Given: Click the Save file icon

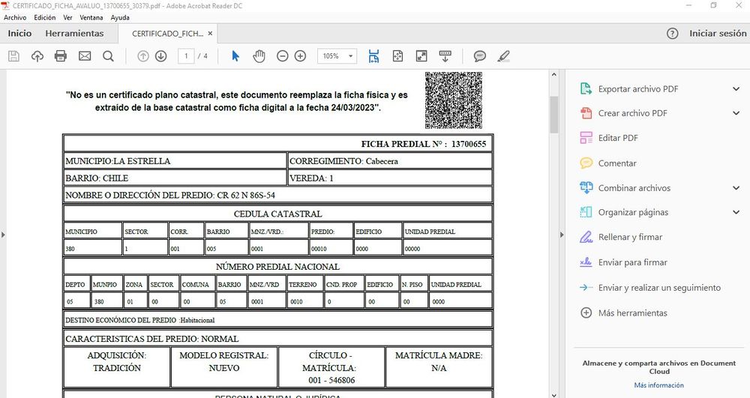Looking at the screenshot, I should (13, 56).
